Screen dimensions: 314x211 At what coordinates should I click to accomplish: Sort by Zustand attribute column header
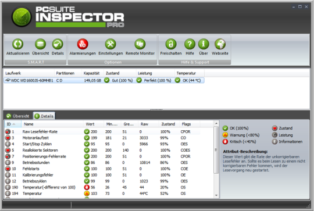[x=169, y=124]
